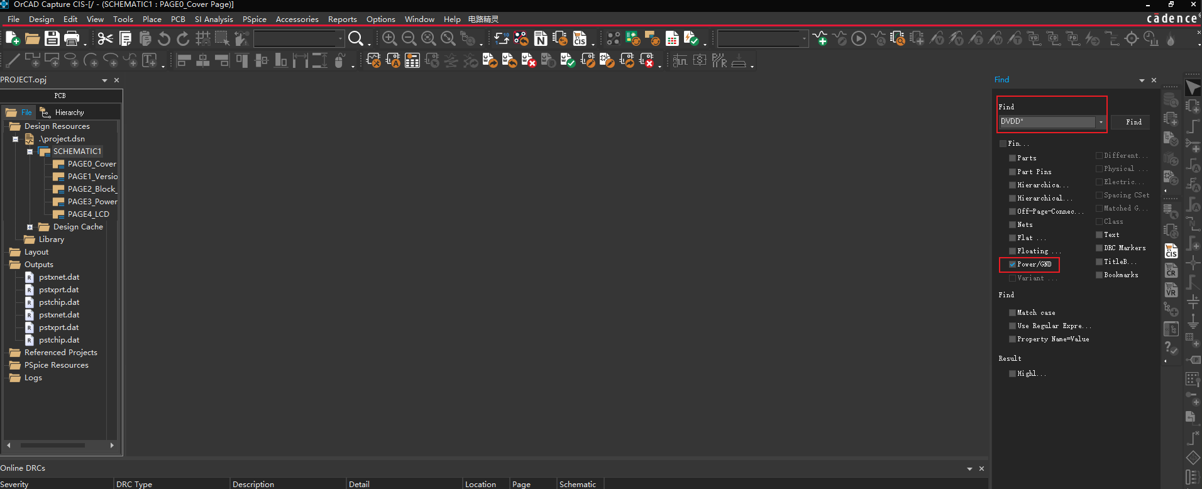The image size is (1202, 489).
Task: Enable the DRC Markers checkbox
Action: [1100, 248]
